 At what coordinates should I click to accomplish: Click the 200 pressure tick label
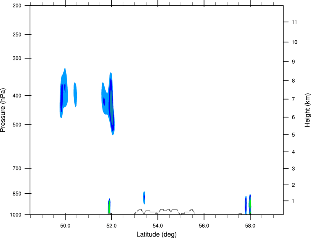(17, 5)
